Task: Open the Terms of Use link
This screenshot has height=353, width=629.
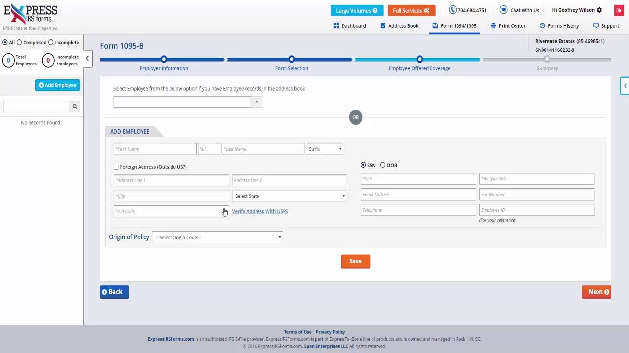Action: click(297, 332)
